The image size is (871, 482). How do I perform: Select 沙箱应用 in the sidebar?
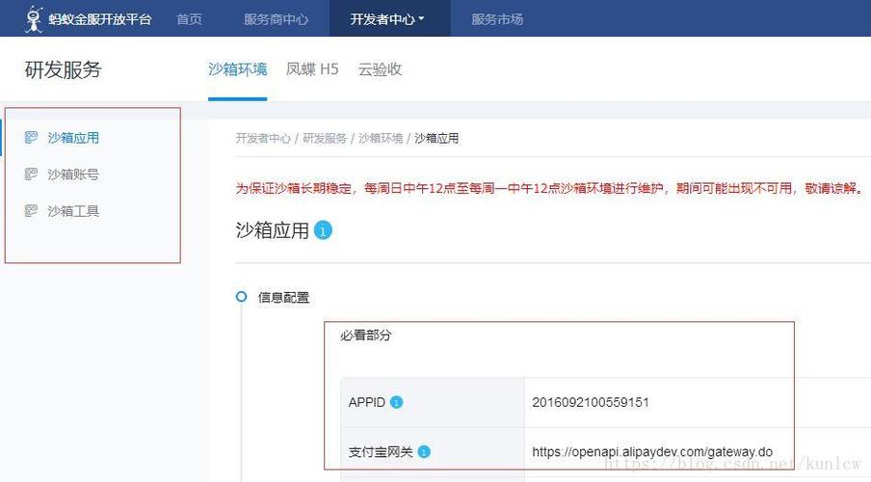tap(73, 137)
